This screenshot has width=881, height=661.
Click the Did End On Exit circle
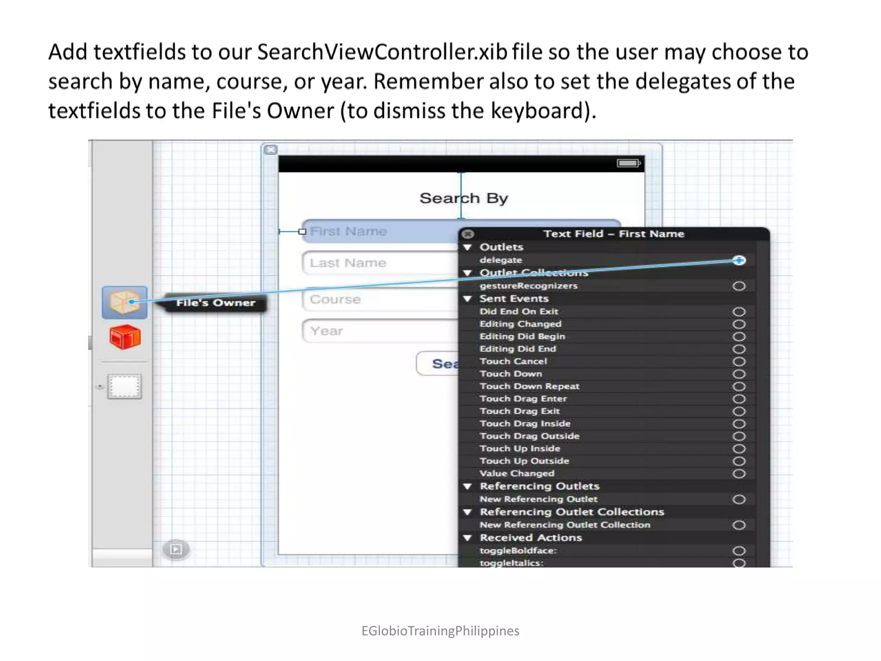point(739,311)
